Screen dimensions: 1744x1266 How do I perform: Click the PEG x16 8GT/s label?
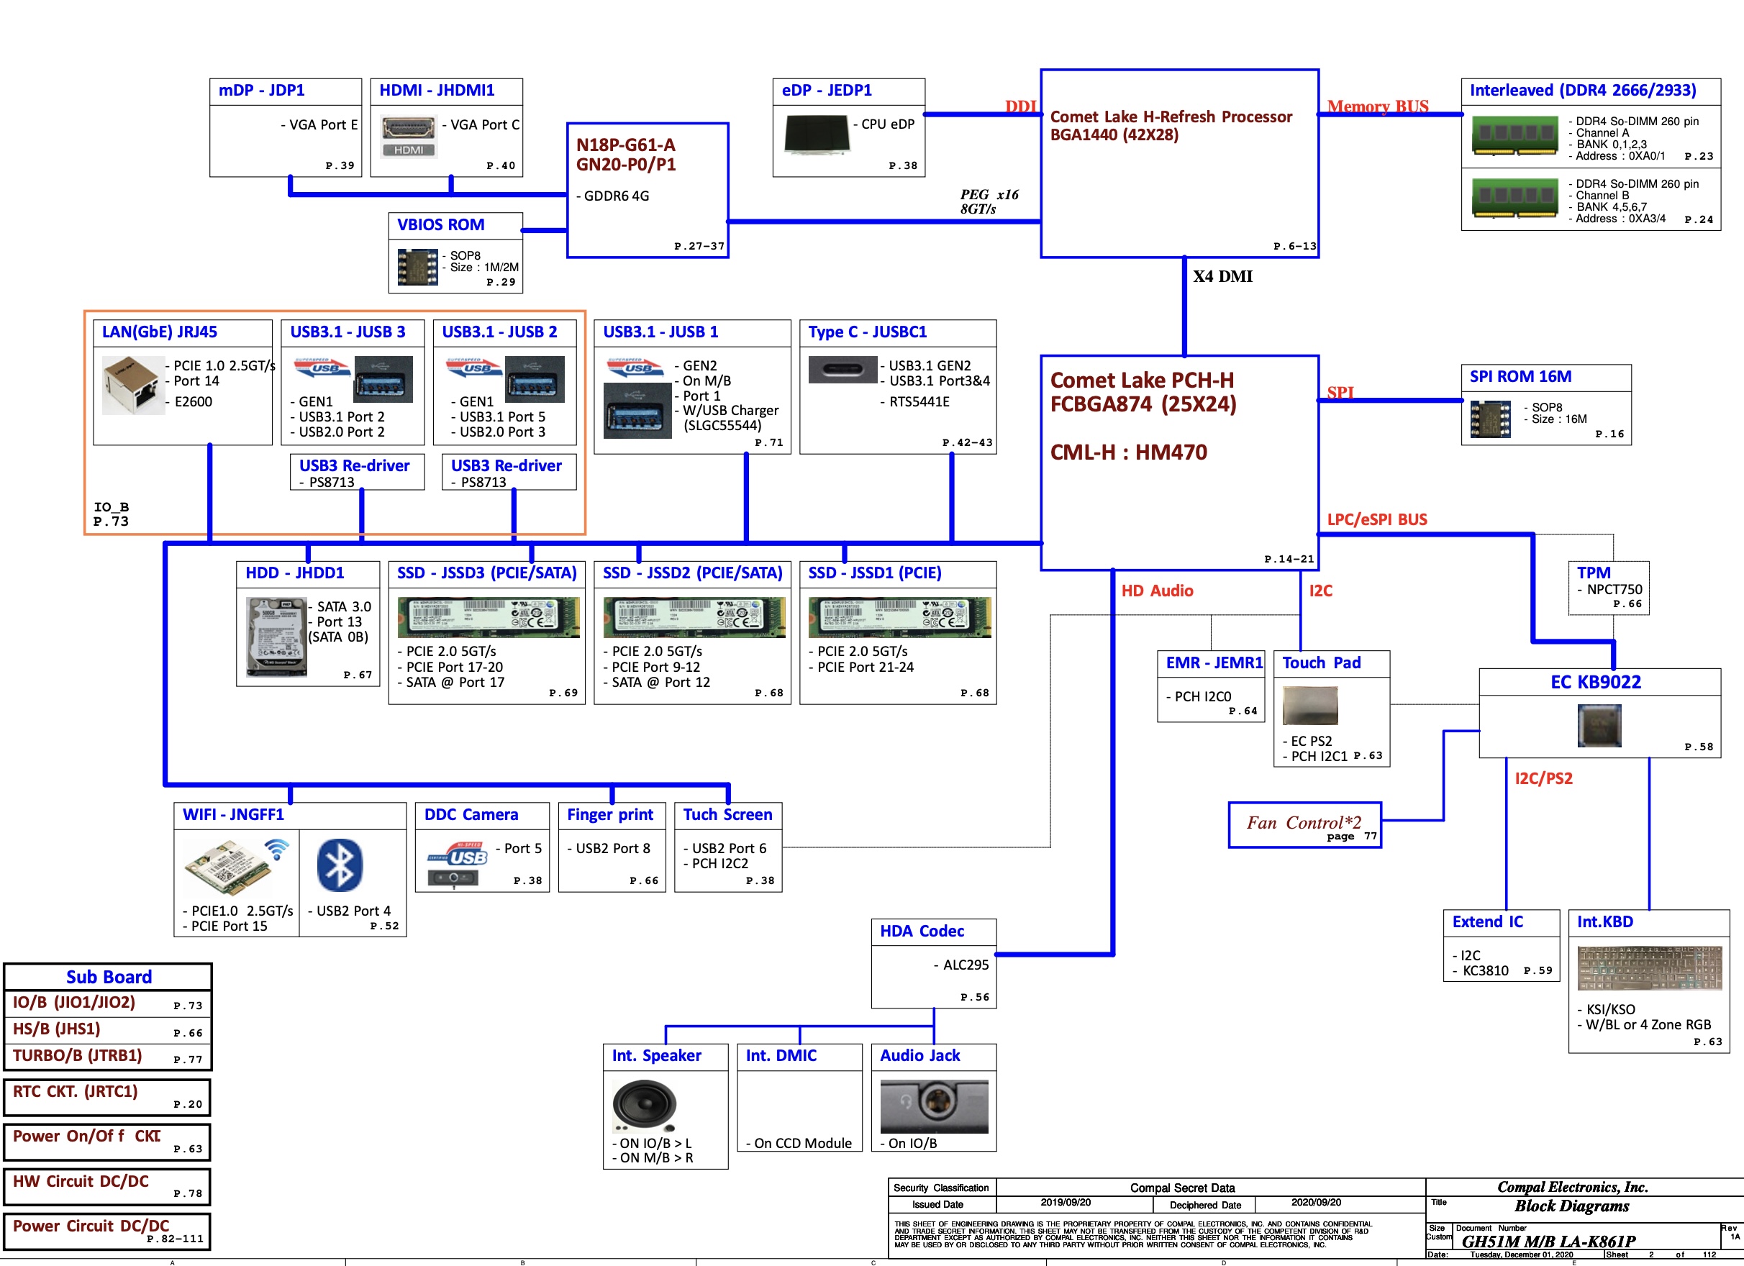[989, 201]
